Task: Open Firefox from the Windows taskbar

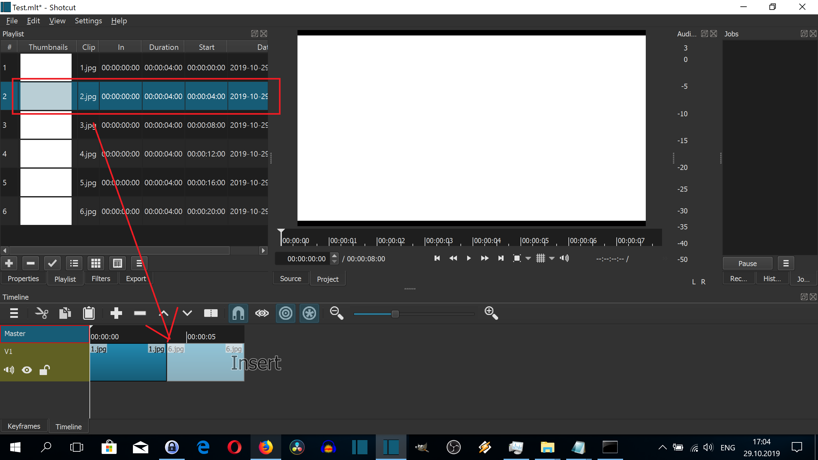Action: (266, 447)
